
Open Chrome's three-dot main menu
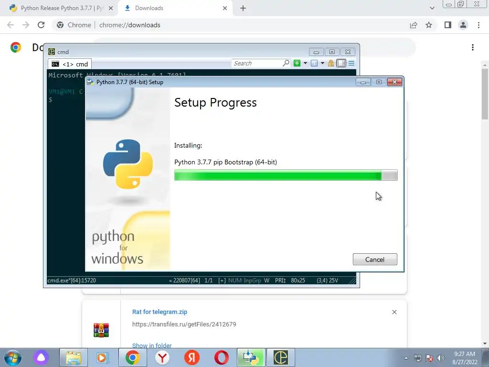(478, 25)
